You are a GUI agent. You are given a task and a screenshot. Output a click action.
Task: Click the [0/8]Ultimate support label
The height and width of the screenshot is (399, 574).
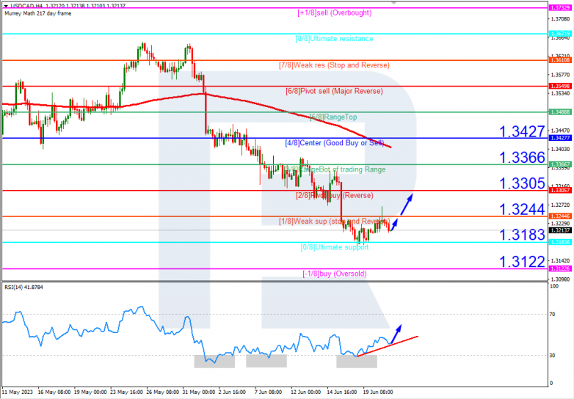[x=335, y=247]
